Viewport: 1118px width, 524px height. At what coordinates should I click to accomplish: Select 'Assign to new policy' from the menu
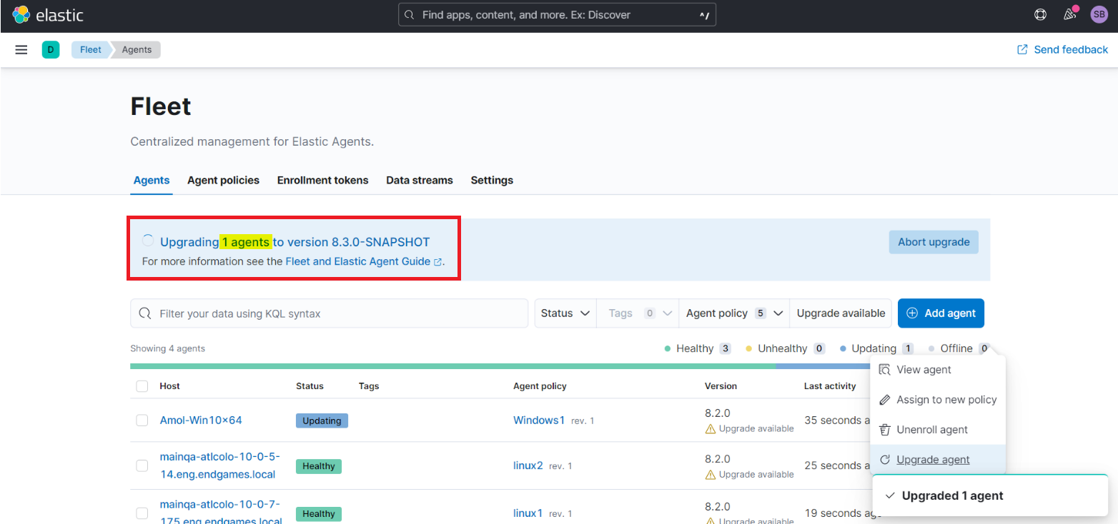[x=946, y=400]
